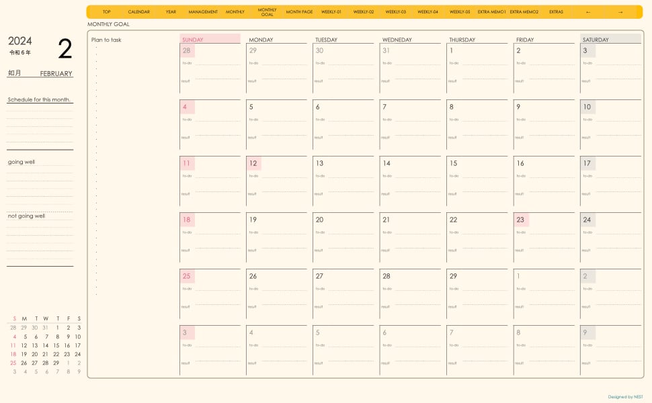Click the right arrow navigation icon
Screen dimensions: 652x403
point(620,12)
